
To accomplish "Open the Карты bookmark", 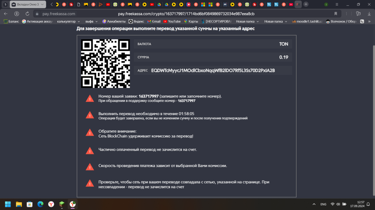I will [191, 21].
